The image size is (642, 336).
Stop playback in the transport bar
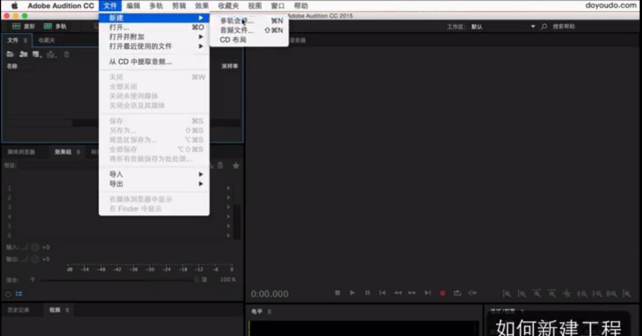(338, 293)
